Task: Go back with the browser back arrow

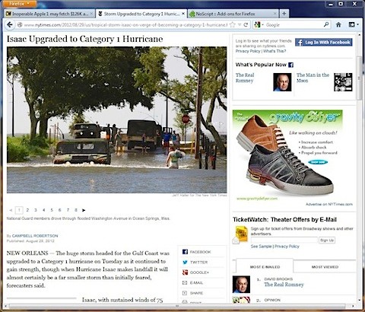Action: tap(10, 24)
